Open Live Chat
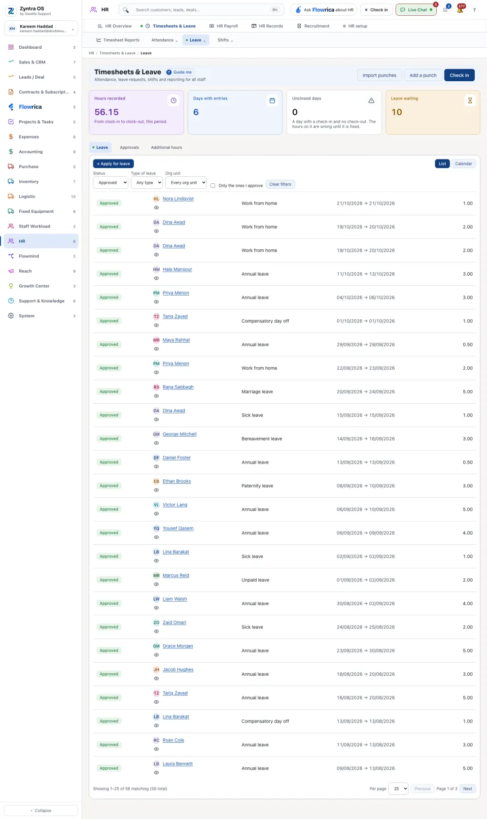Screen dimensions: 487x819 point(416,10)
